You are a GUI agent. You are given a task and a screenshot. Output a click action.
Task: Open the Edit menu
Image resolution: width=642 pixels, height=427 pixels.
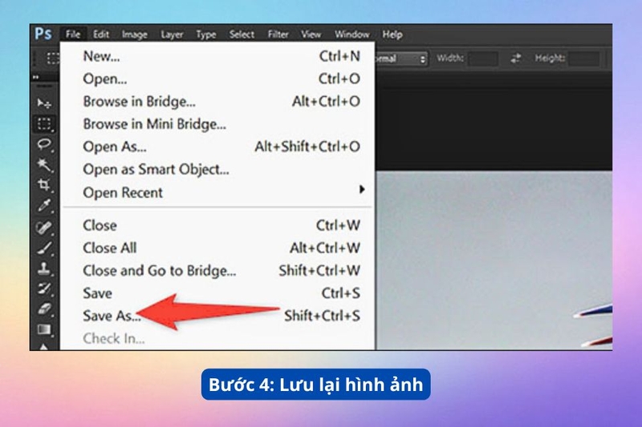[101, 34]
